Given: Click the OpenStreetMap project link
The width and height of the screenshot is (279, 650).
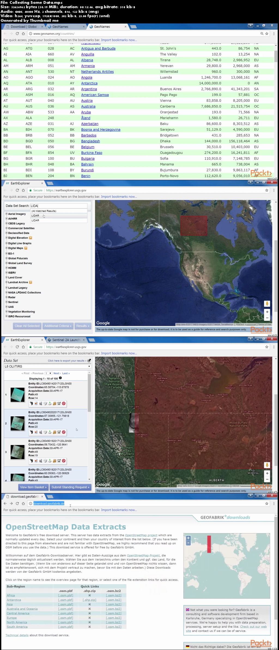Looking at the screenshot, I should tap(141, 535).
